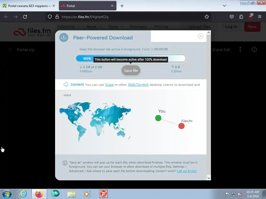Open the Vuze link

point(109,85)
